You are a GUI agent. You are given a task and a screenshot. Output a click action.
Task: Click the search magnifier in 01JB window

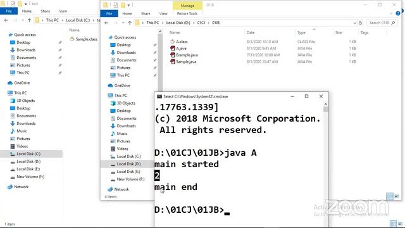393,23
